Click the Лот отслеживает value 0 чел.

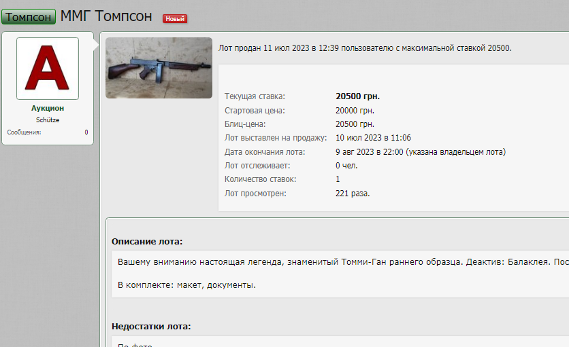pyautogui.click(x=346, y=166)
